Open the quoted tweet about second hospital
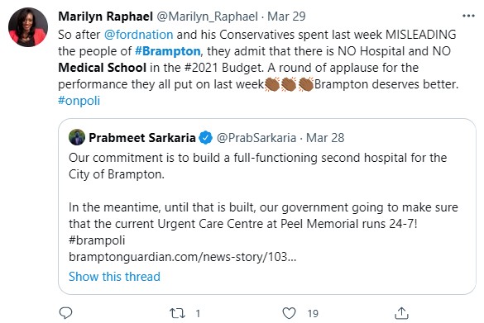Screen dimensions: 484x323 (x=267, y=207)
